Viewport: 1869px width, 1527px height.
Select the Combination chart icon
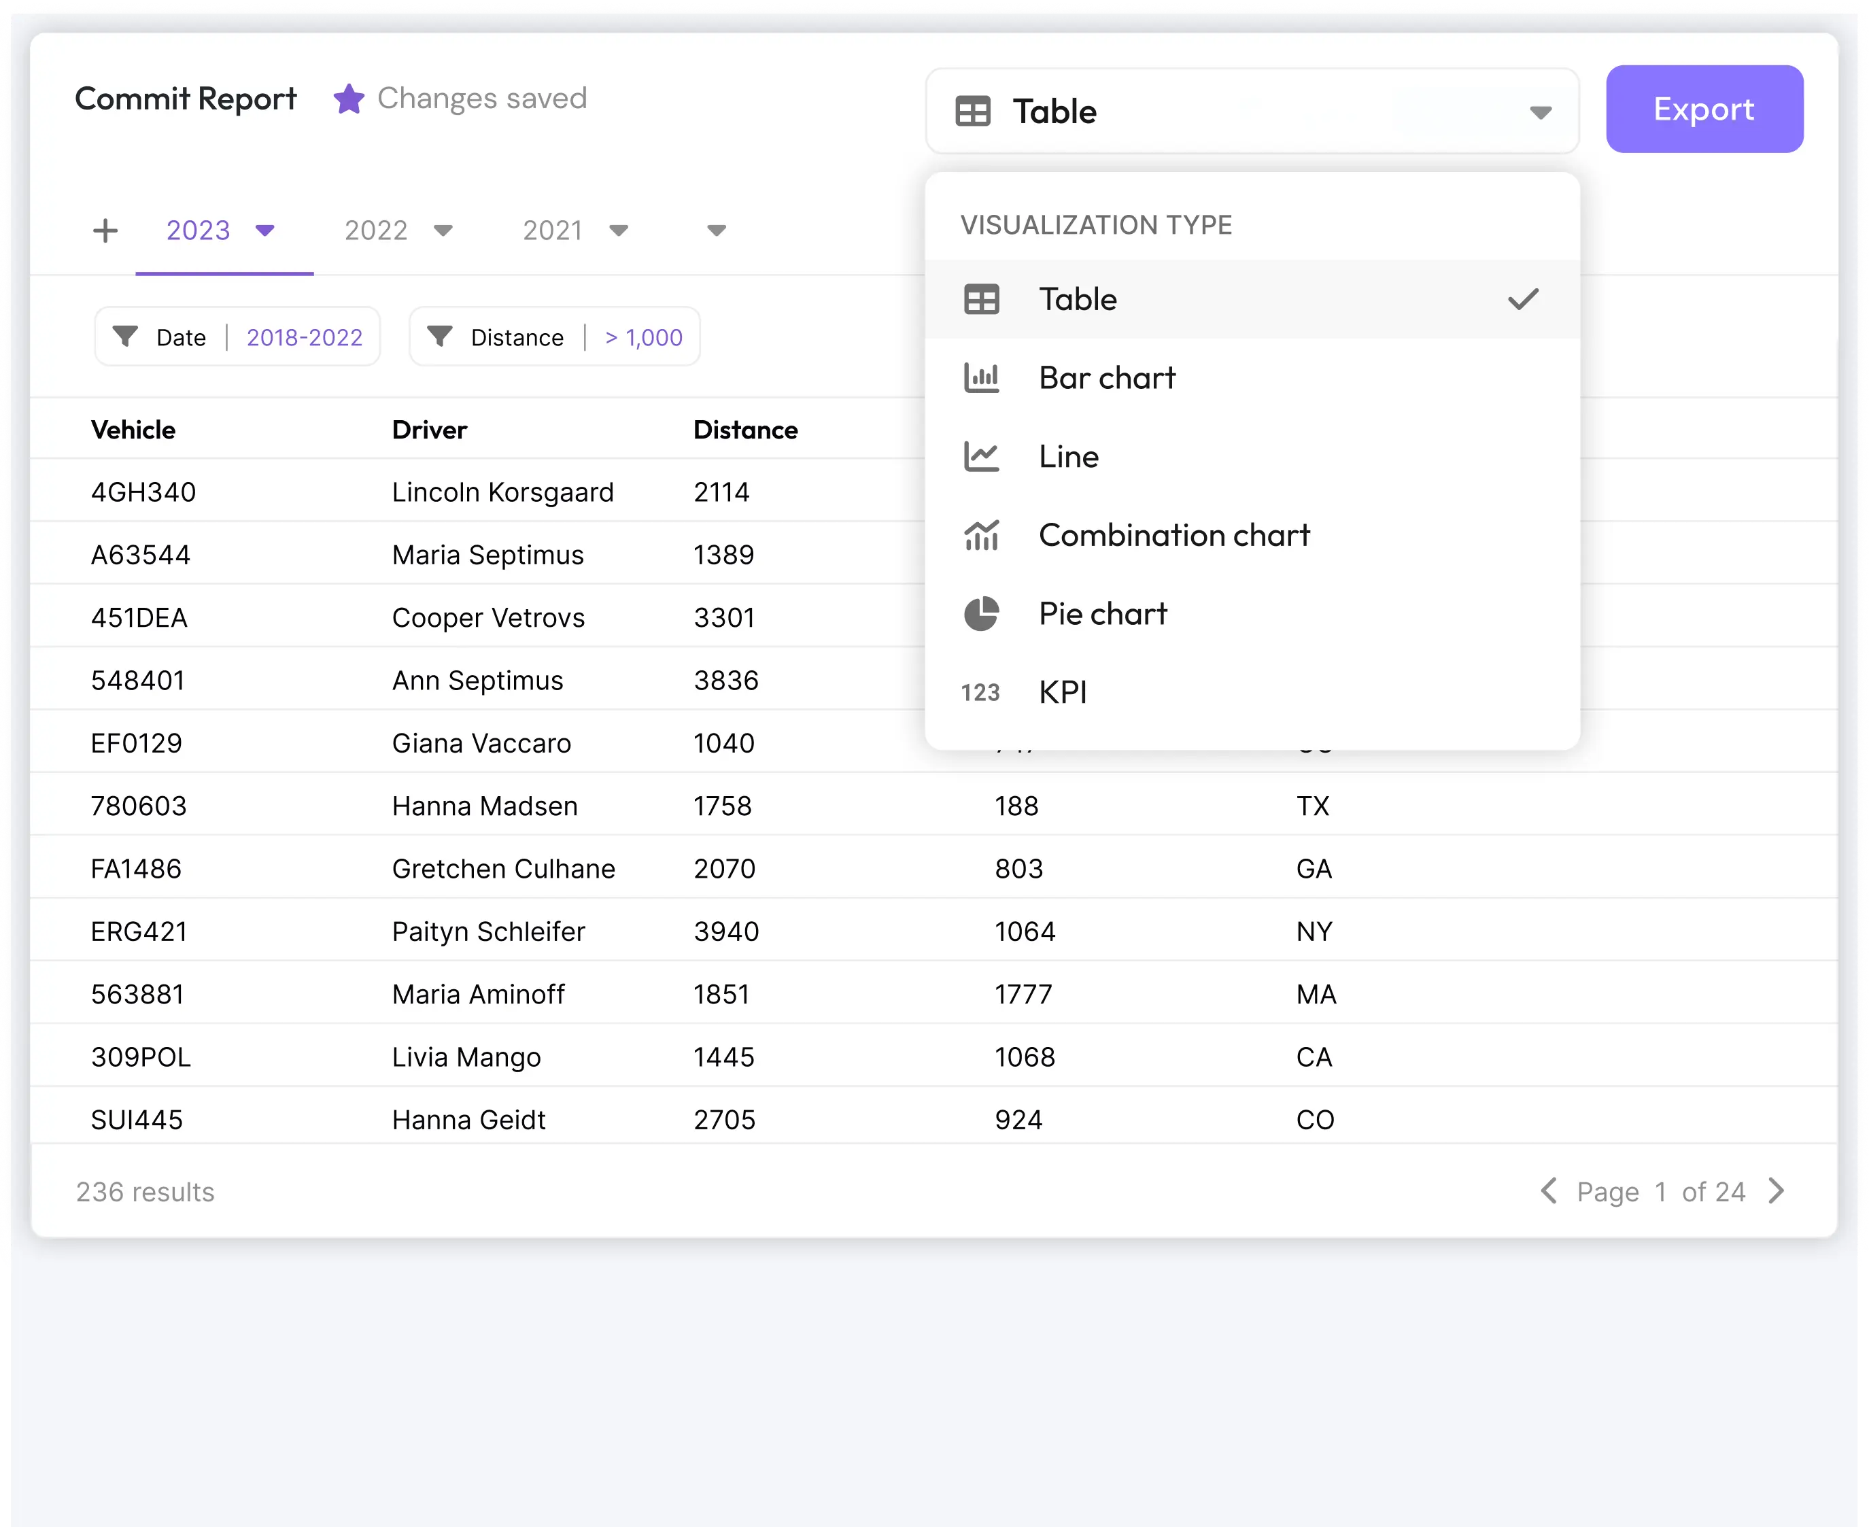coord(982,535)
